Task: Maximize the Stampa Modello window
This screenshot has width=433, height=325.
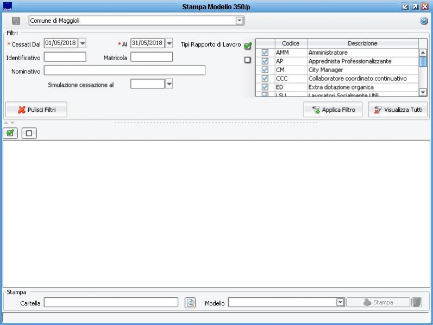Action: click(415, 7)
